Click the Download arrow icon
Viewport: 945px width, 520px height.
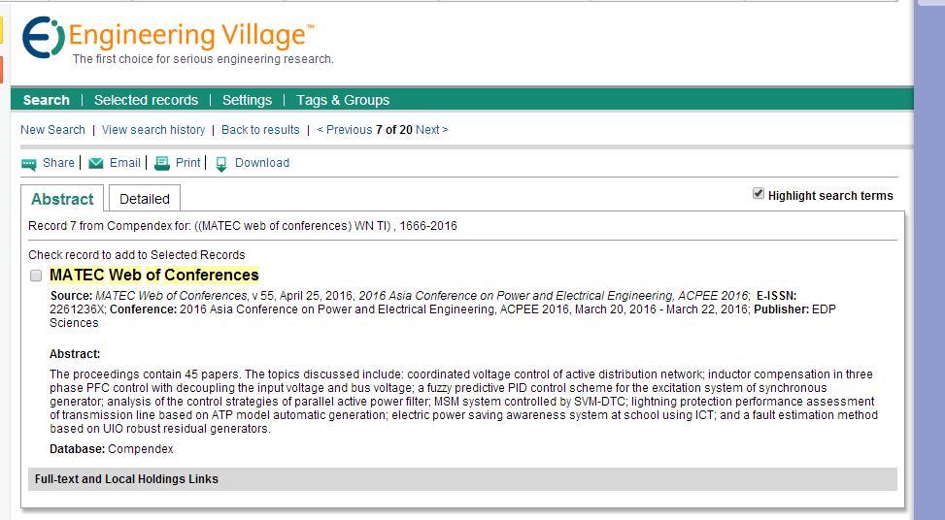(x=221, y=164)
